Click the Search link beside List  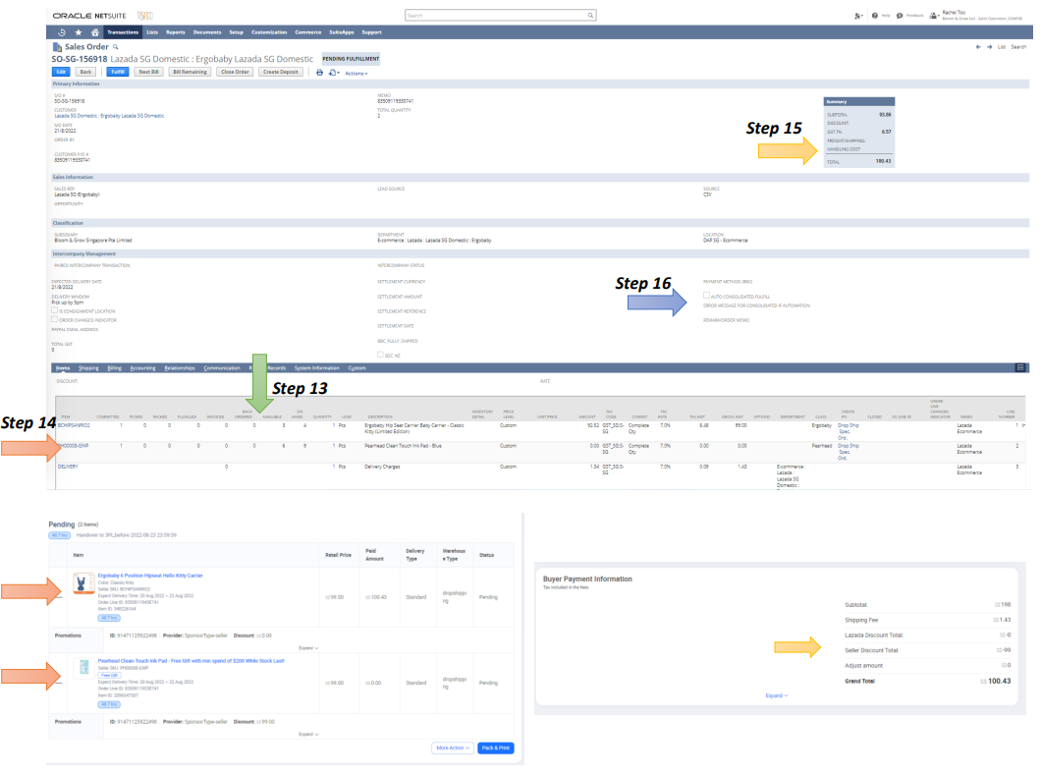click(x=1018, y=47)
